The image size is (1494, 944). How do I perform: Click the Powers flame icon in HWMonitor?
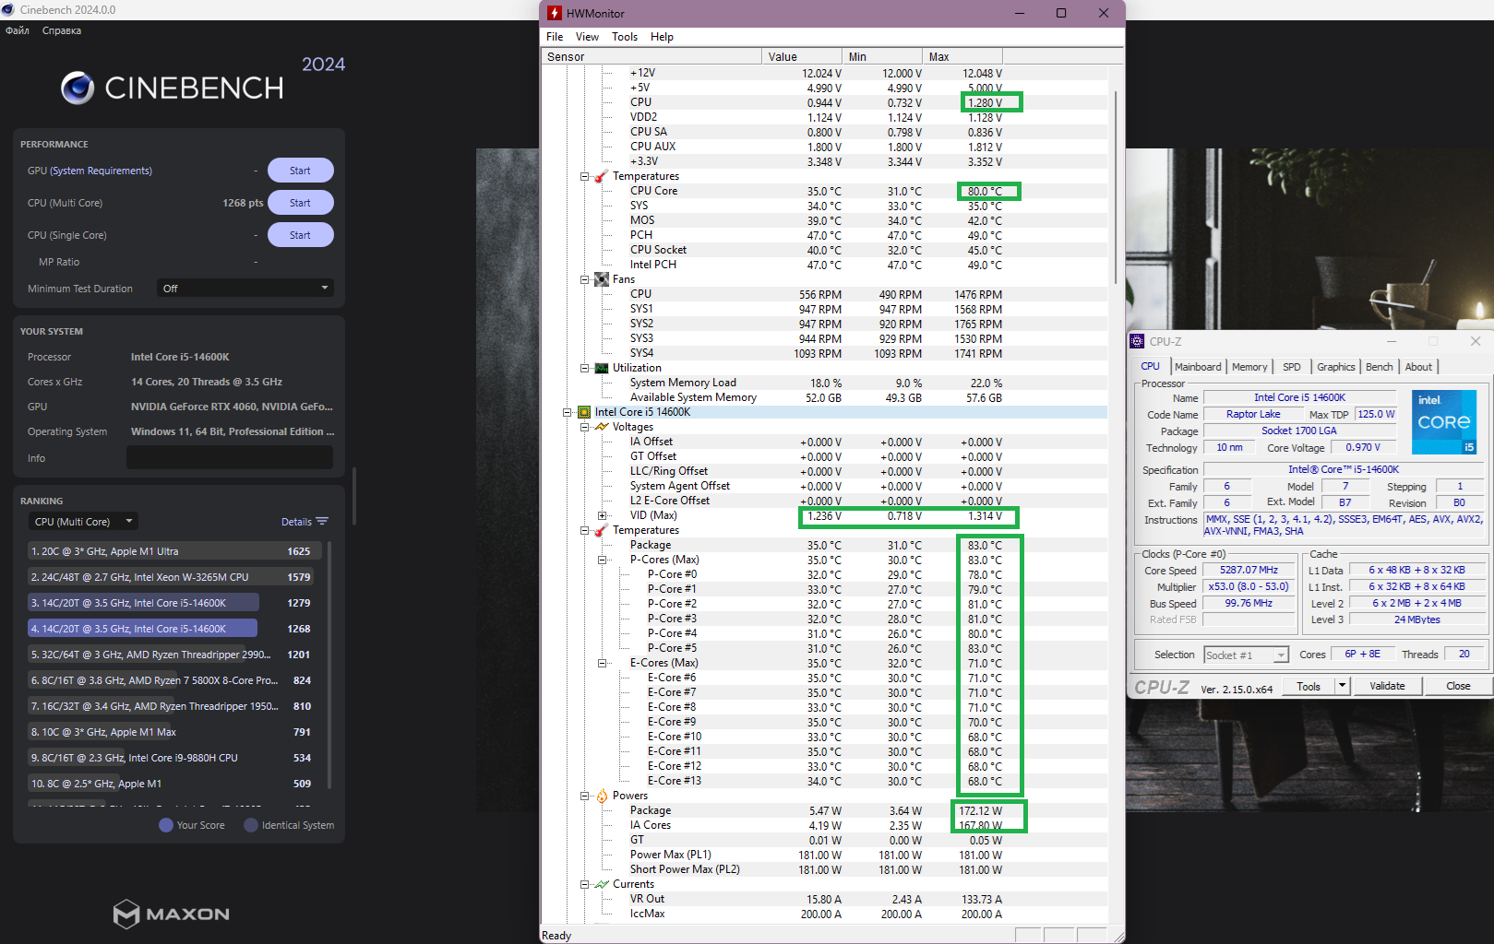point(602,796)
